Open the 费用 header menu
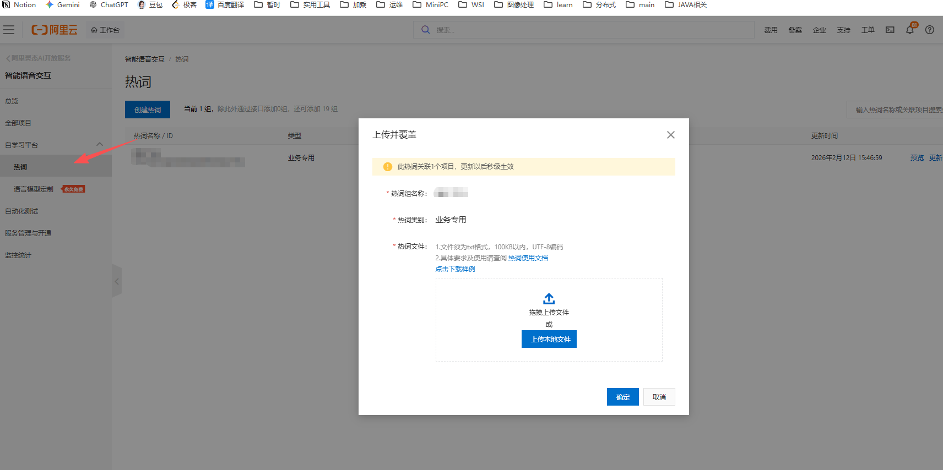943x470 pixels. click(x=771, y=30)
